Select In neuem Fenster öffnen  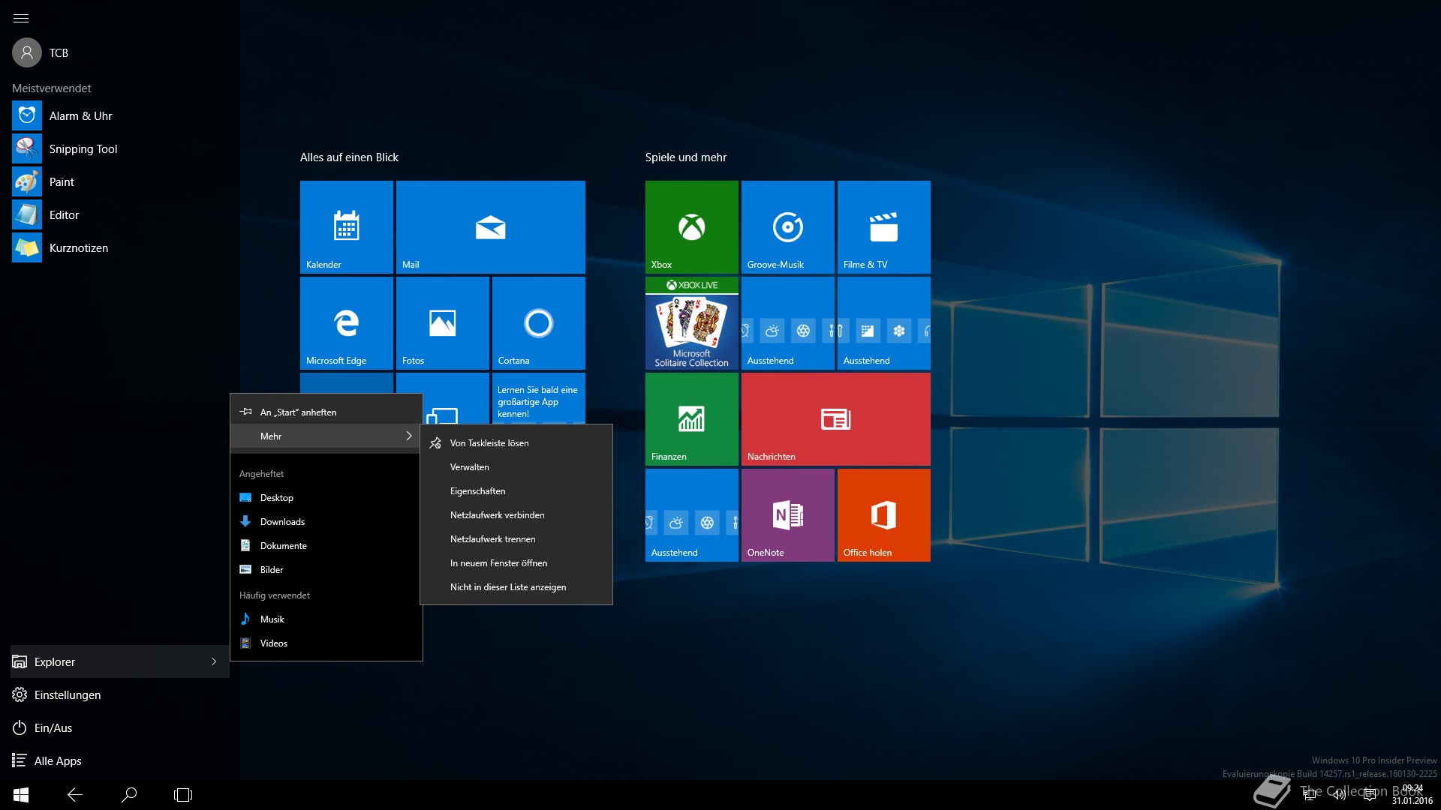(516, 563)
